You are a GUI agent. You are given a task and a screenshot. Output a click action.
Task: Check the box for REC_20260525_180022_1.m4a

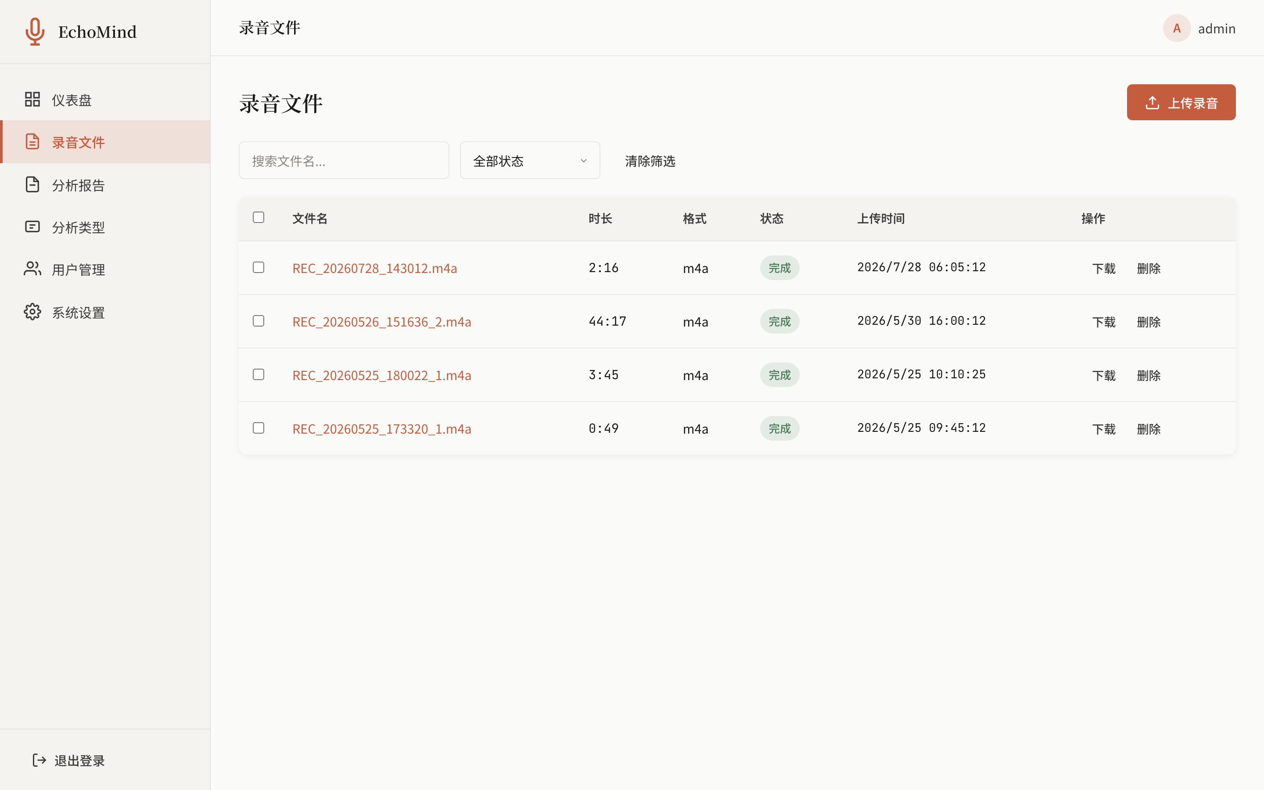click(259, 375)
